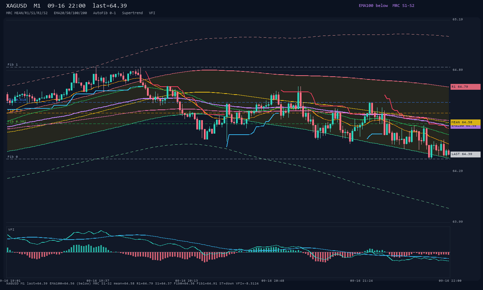
Task: Click the 65.19 price axis label
Action: [458, 20]
